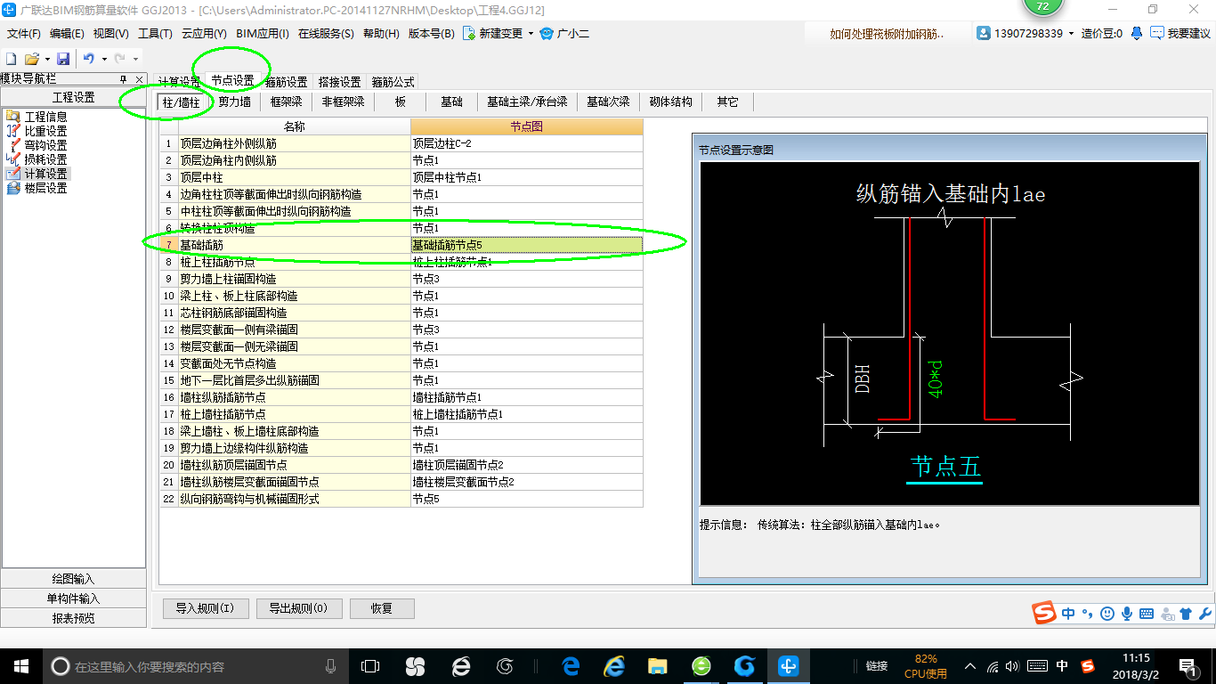Close the 模块导航栏 panel
The image size is (1216, 684).
pos(139,79)
